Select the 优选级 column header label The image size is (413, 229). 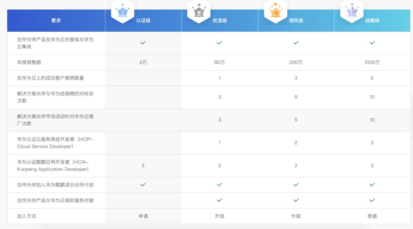220,21
